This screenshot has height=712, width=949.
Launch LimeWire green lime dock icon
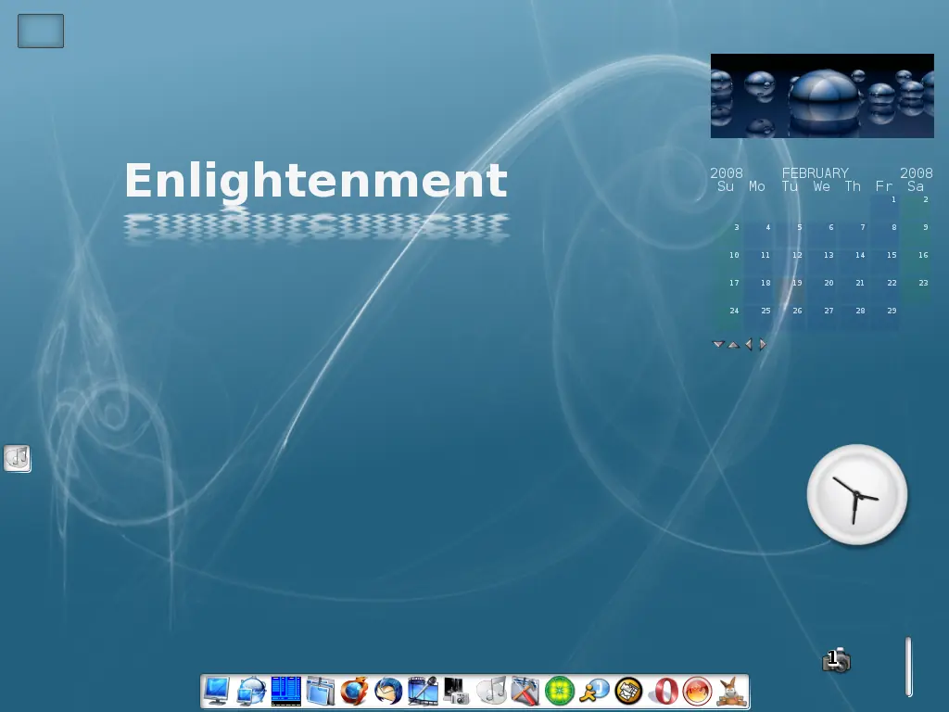(x=560, y=691)
